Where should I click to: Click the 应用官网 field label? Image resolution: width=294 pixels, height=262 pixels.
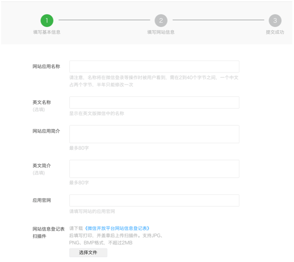(41, 200)
